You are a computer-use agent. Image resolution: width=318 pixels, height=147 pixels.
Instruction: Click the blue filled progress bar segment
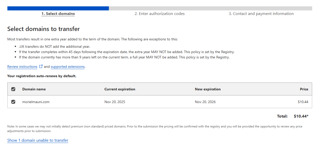[58, 8]
